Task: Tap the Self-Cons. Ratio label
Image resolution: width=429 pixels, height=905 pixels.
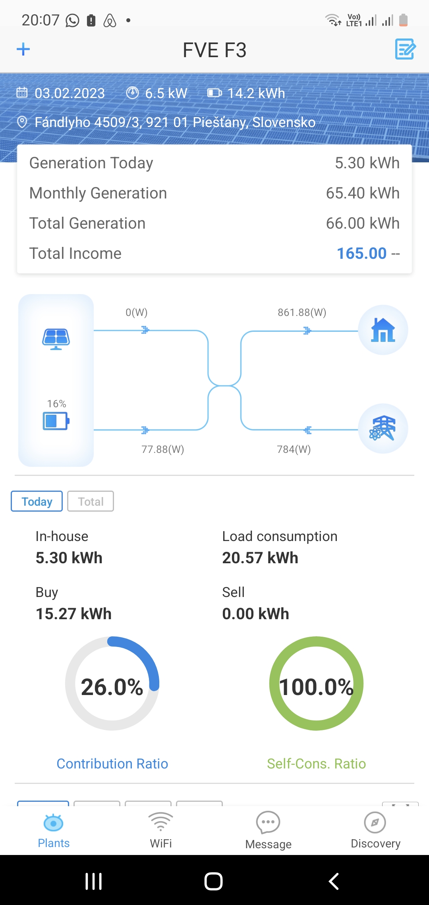Action: 316,764
